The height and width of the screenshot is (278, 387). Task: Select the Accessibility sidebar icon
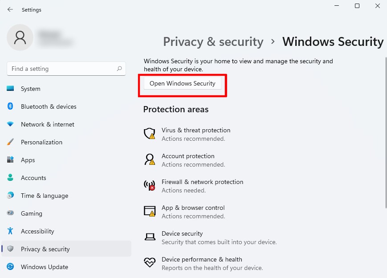(x=10, y=231)
